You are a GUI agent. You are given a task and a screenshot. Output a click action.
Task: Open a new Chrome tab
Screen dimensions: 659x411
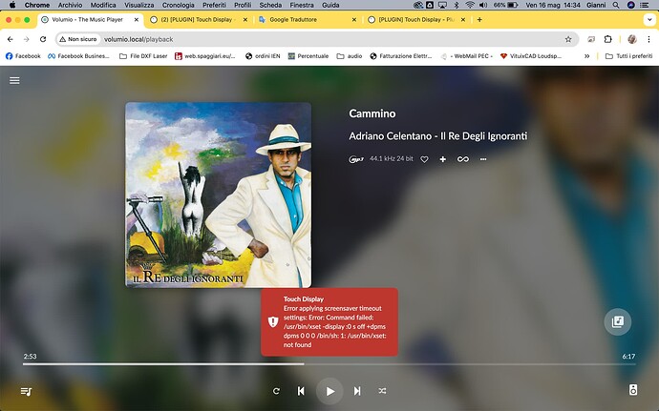pos(479,19)
